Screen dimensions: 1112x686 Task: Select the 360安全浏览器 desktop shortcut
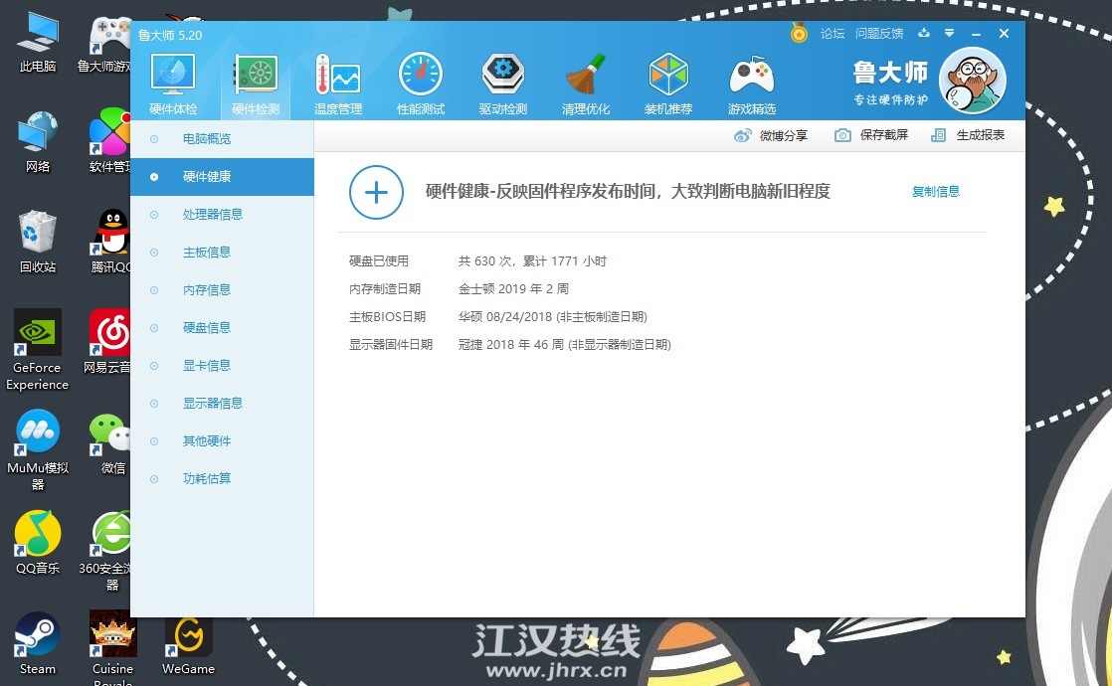pos(106,552)
